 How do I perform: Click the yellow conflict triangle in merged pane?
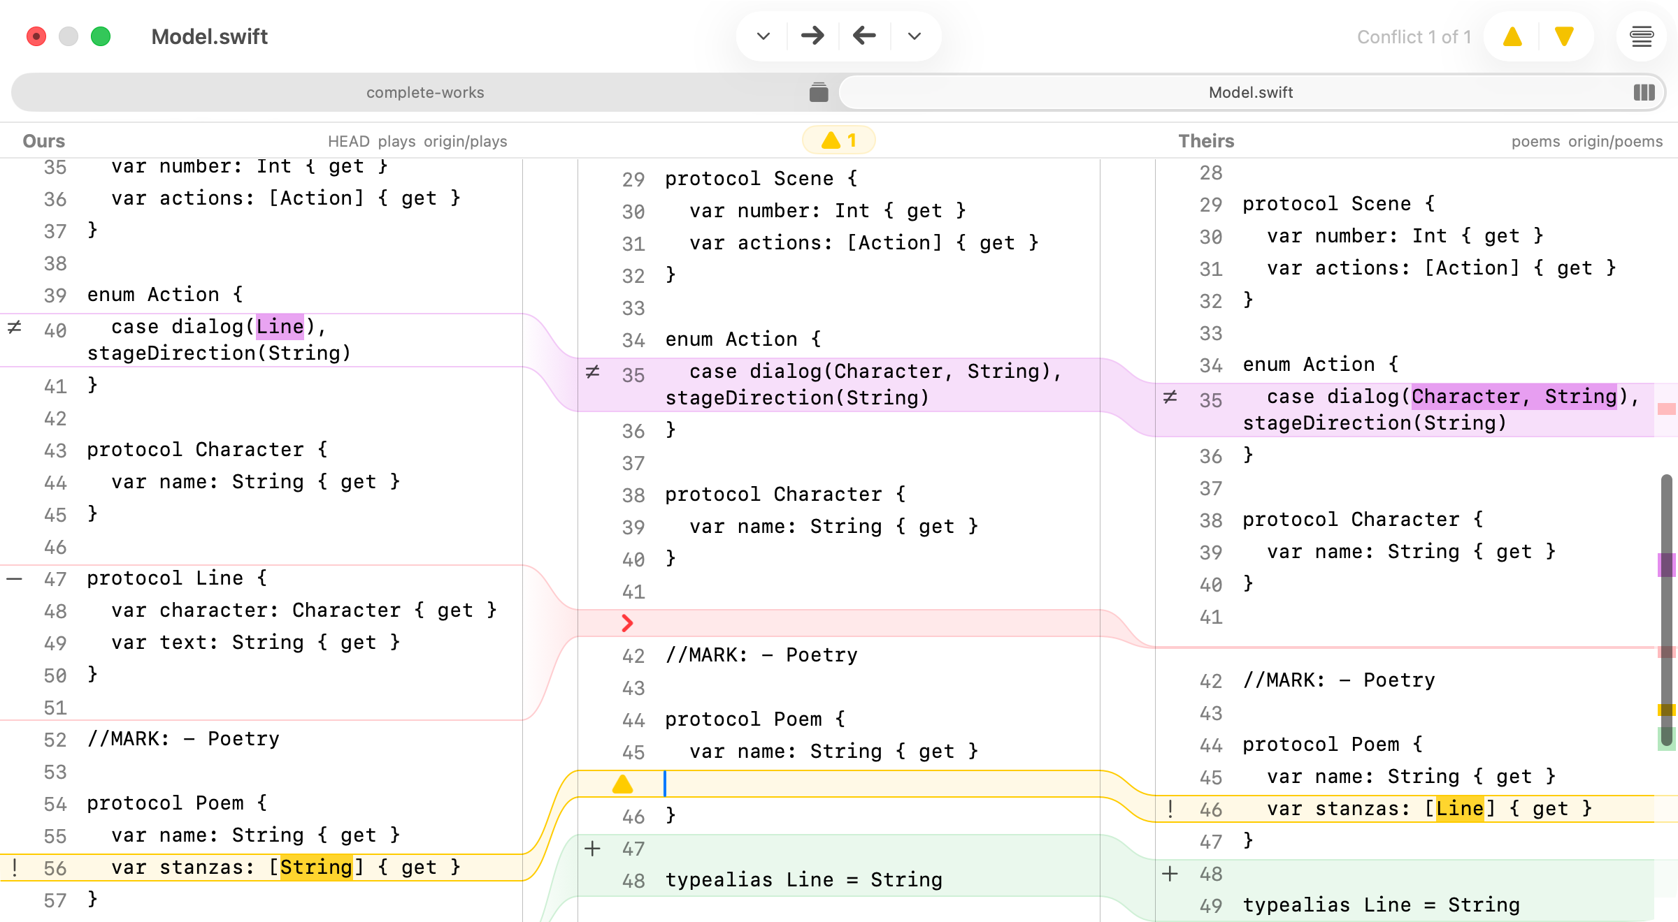point(622,784)
